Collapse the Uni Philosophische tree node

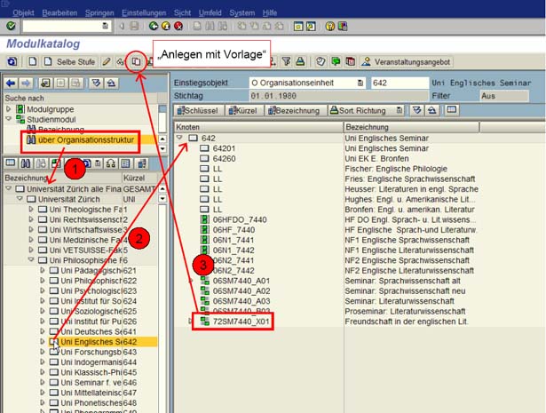click(30, 259)
